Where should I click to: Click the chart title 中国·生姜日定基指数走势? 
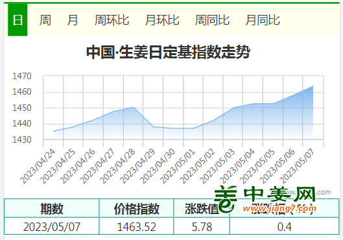[168, 52]
